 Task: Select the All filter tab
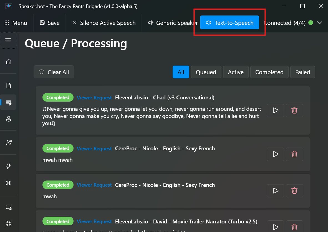(181, 72)
